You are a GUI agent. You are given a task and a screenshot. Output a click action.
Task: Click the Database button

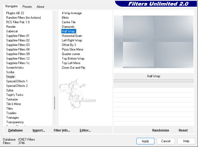tap(16, 130)
